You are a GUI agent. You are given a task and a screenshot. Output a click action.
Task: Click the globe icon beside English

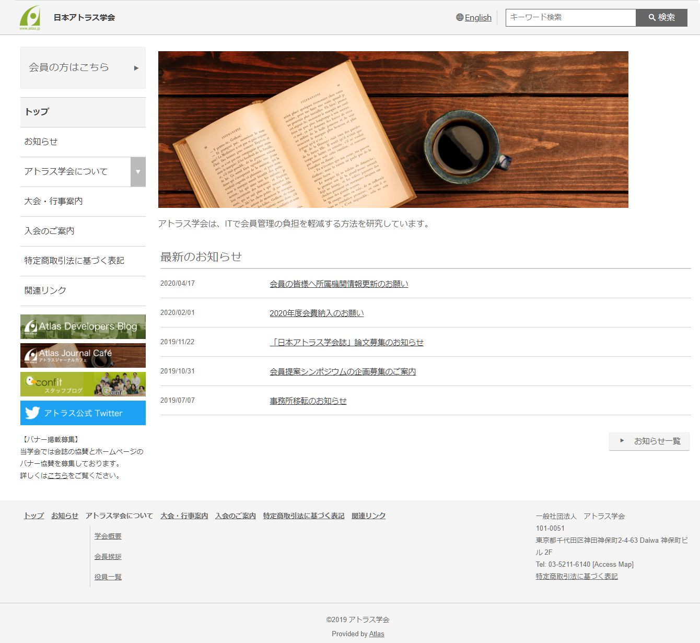(x=459, y=17)
